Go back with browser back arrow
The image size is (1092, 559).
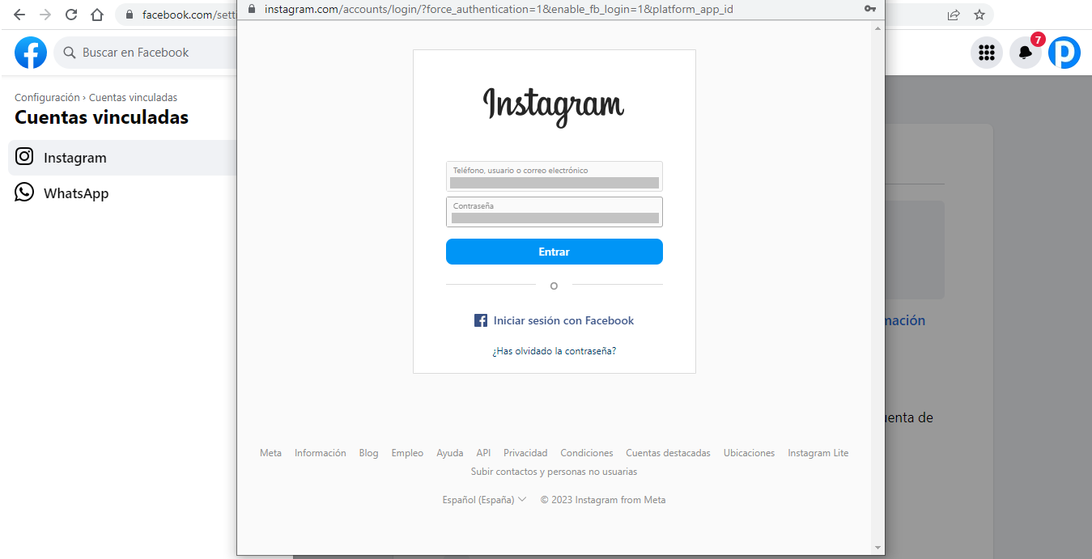click(19, 15)
